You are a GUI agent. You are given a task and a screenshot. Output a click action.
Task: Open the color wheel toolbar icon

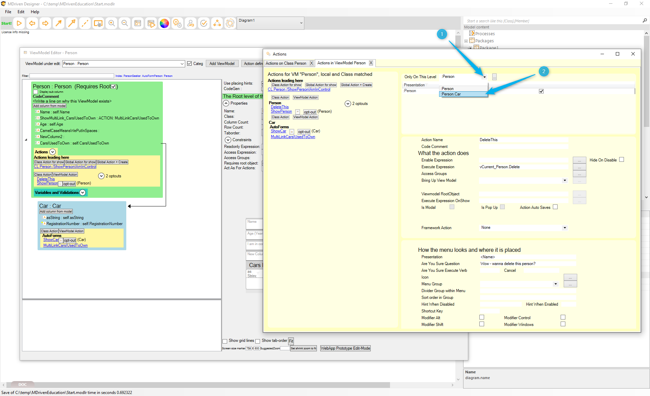164,23
